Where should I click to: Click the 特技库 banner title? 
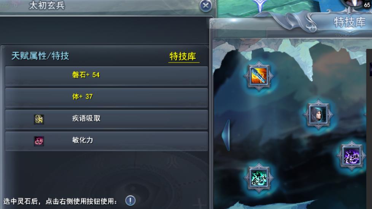tap(350, 22)
